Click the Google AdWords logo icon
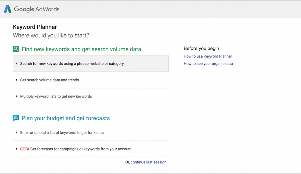The image size is (301, 174). click(8, 9)
